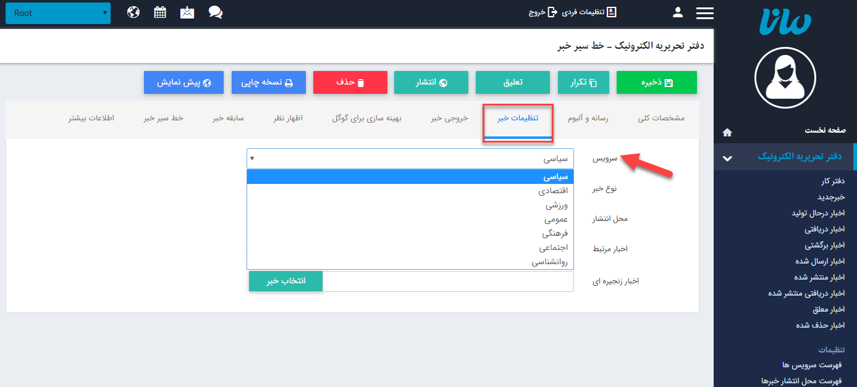Open the Root selector dropdown at top left
857x387 pixels.
(x=57, y=12)
